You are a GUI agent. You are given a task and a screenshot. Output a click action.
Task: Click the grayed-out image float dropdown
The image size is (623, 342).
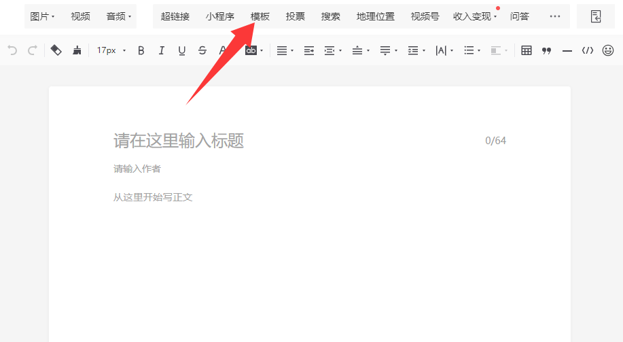[x=499, y=50]
